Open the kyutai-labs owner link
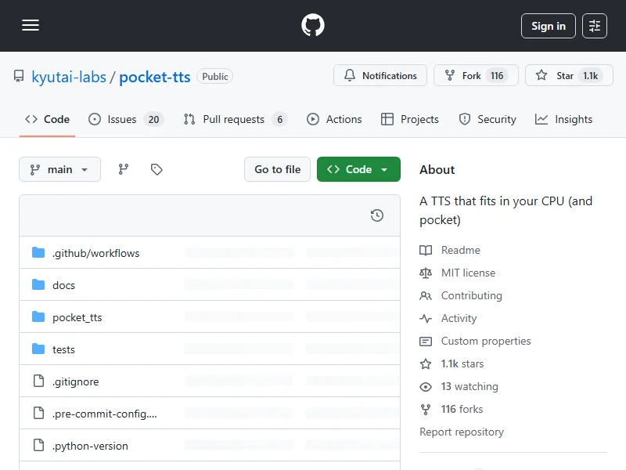The image size is (626, 470). point(69,77)
